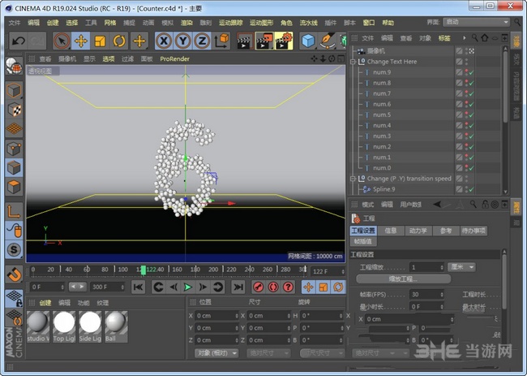This screenshot has height=376, width=527.
Task: Toggle visibility dots for num.9
Action: pyautogui.click(x=466, y=72)
